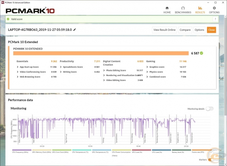
Task: Expand Rendering and Visualization Score details
Action: [104, 75]
